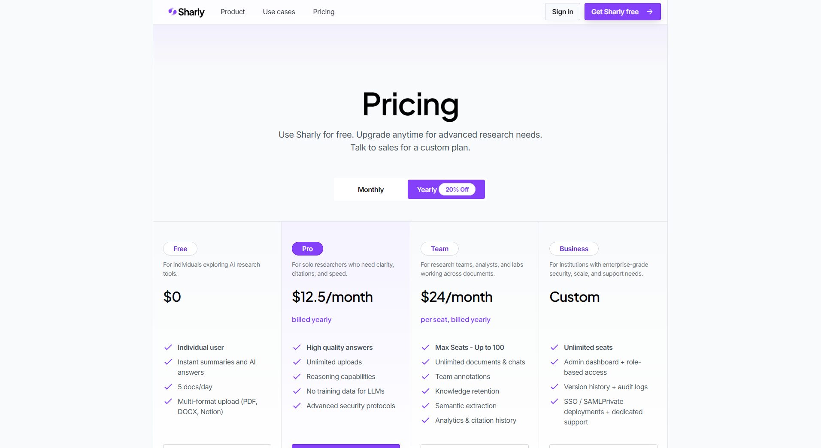Go to Pricing in the navigation bar
Image resolution: width=821 pixels, height=448 pixels.
click(324, 12)
